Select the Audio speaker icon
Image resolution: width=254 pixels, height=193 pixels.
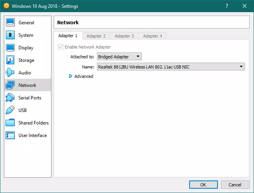(11, 73)
